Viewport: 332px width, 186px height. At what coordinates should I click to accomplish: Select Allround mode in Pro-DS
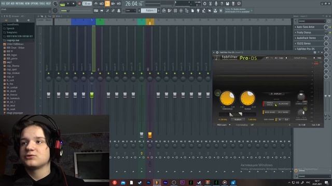click(x=283, y=104)
